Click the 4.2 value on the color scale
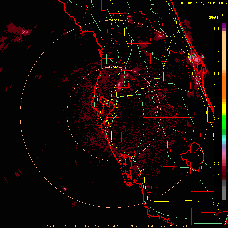 coord(217,107)
